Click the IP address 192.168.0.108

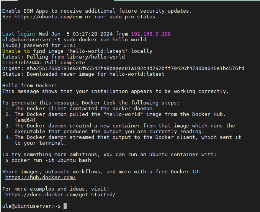(151, 34)
